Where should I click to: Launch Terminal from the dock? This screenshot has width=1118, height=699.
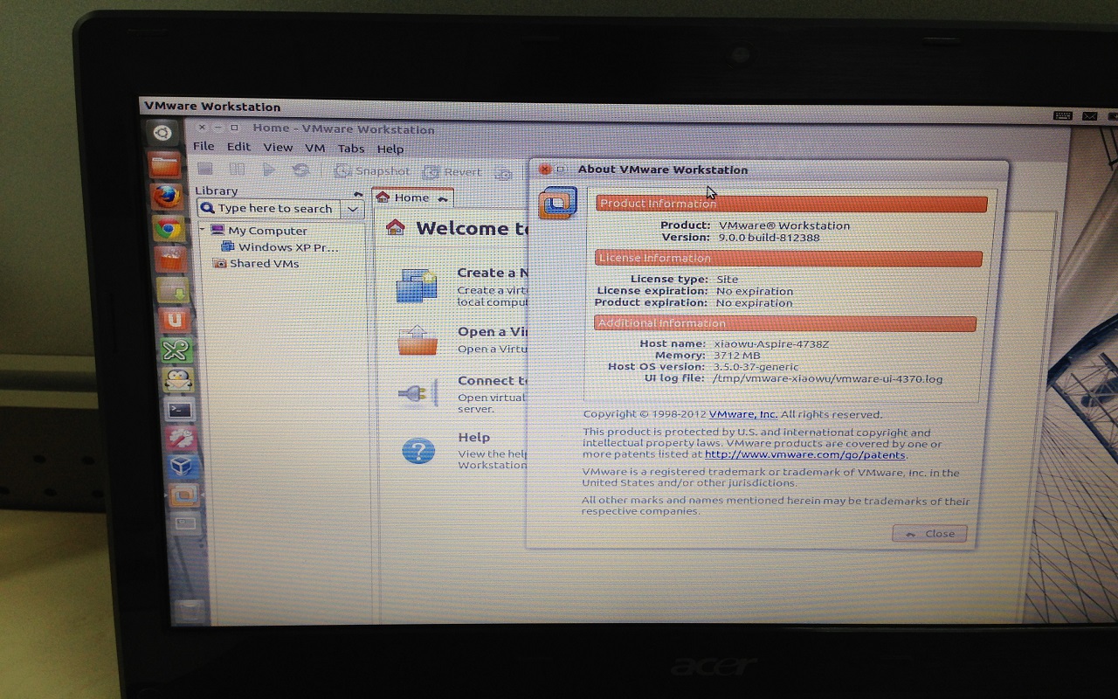click(179, 409)
